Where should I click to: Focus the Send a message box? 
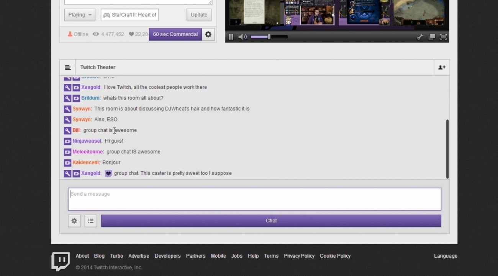point(254,199)
